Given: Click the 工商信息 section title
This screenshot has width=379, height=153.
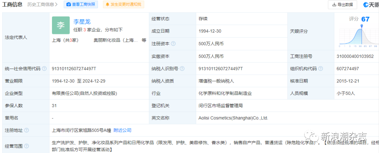Looking at the screenshot, I should coord(12,4).
